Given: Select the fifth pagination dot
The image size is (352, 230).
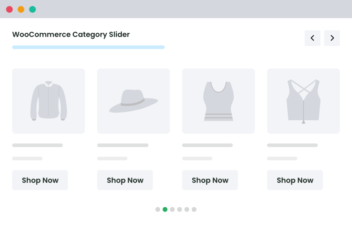Looking at the screenshot, I should pos(187,209).
